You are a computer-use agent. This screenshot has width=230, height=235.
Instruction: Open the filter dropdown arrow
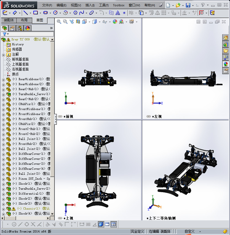[8, 34]
